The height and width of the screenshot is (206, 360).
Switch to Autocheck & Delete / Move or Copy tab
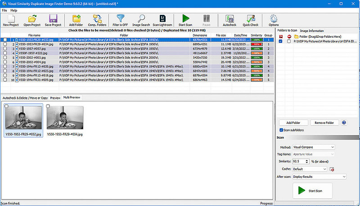coord(25,98)
